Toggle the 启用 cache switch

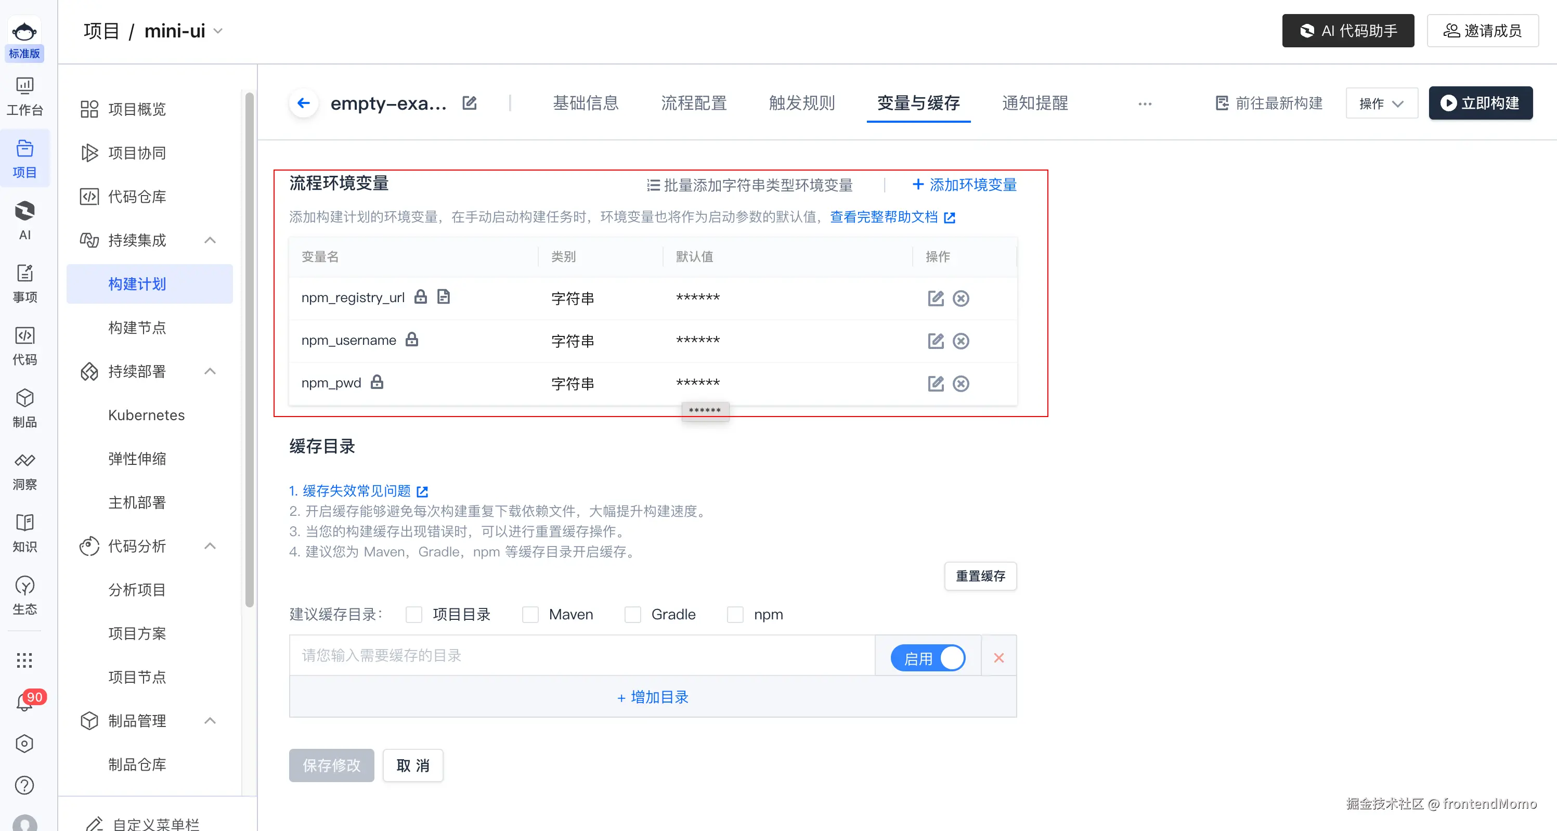coord(928,657)
